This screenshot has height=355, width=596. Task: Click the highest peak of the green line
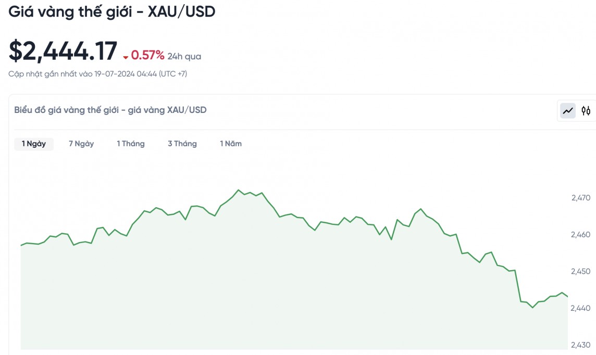click(x=239, y=190)
